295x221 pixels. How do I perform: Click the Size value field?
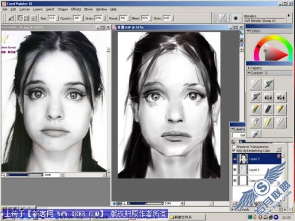pyautogui.click(x=52, y=18)
